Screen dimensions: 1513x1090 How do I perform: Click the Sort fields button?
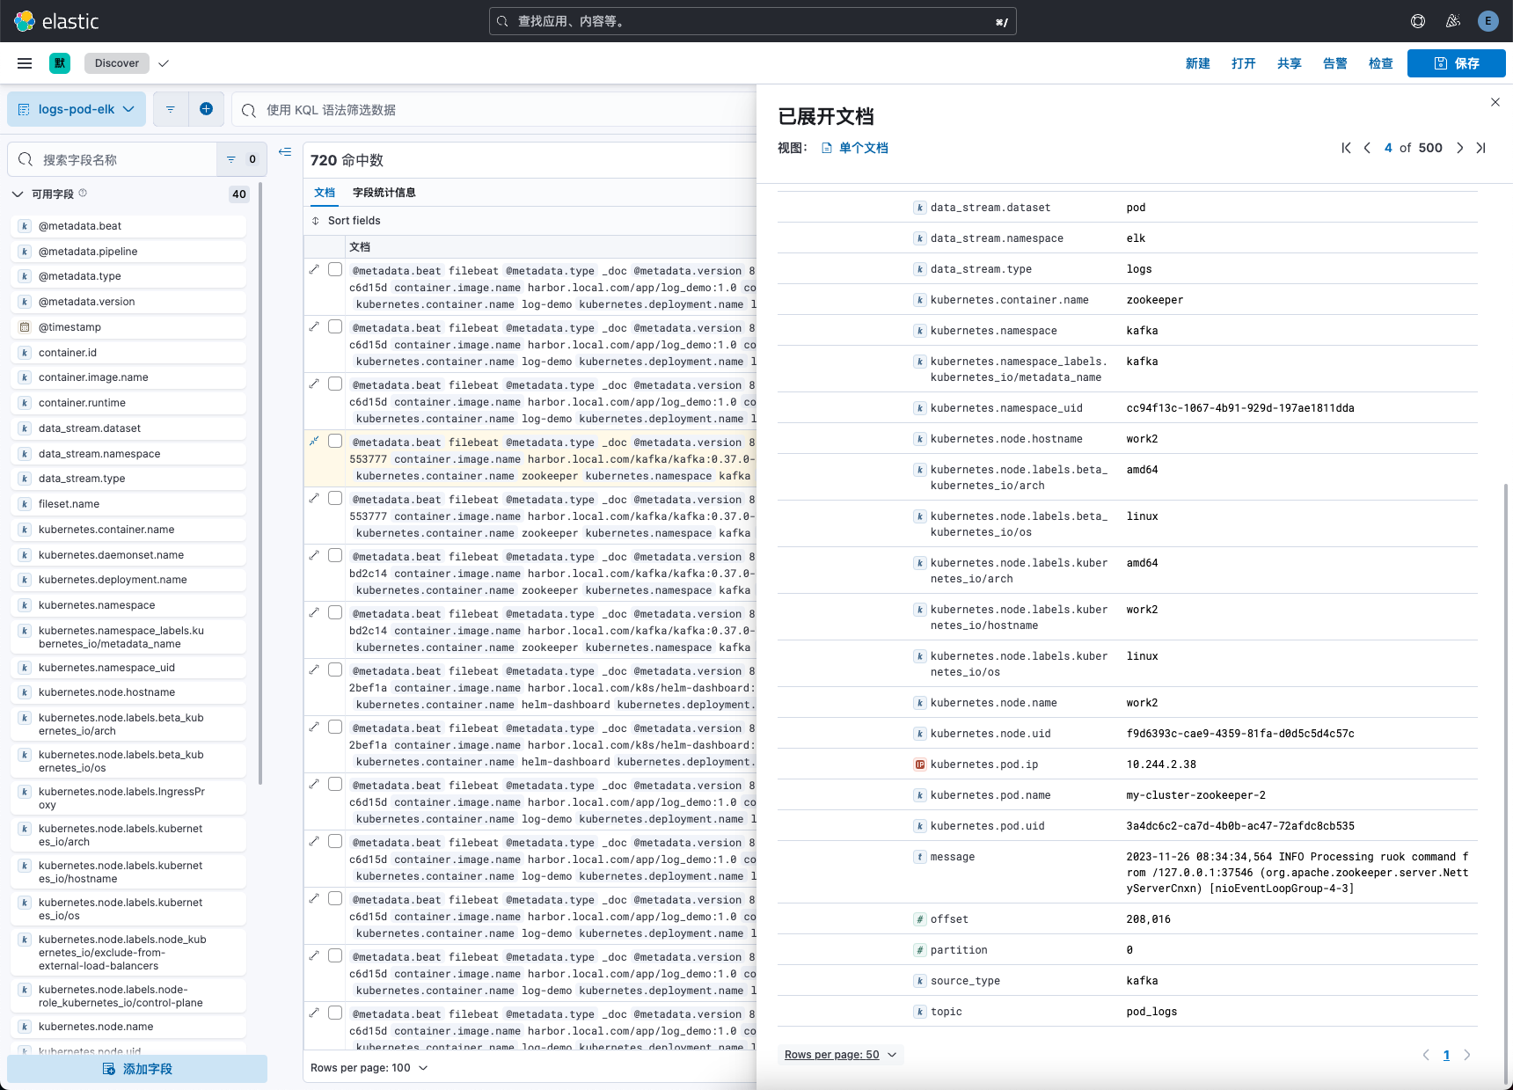[x=346, y=221]
